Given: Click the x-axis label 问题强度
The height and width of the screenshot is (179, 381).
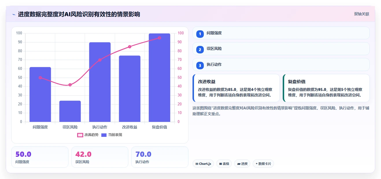Looking at the screenshot, I should point(40,127).
